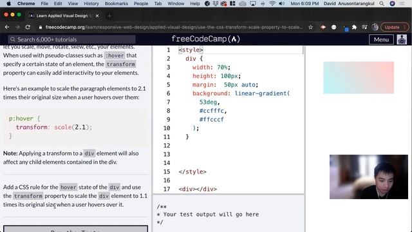Click the white round extension icon

(333, 27)
